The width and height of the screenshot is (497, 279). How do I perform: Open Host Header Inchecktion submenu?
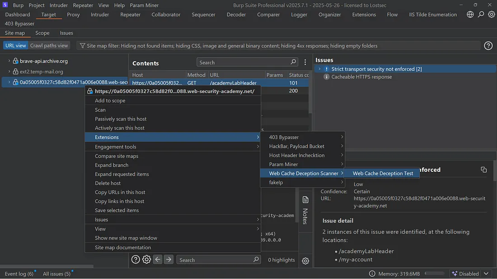tap(303, 156)
